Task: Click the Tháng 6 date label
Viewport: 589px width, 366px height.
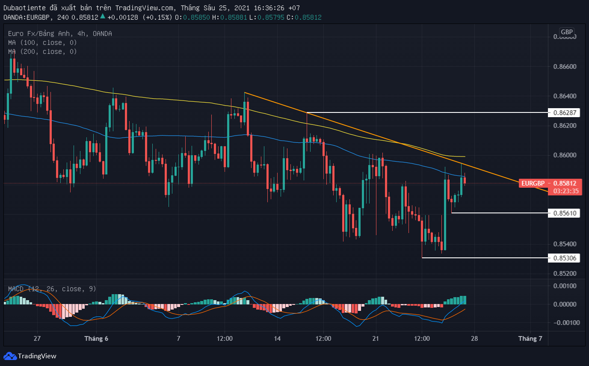Action: click(96, 338)
